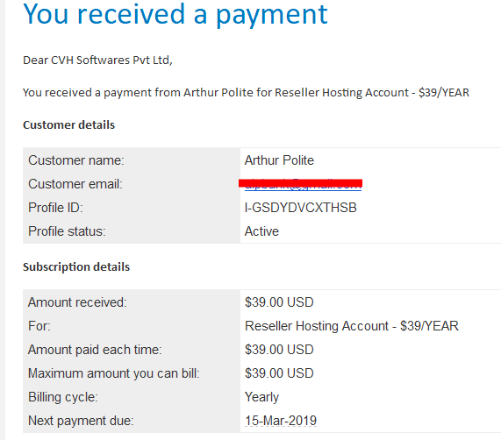The width and height of the screenshot is (501, 440).
Task: Click the Active profile status value
Action: click(261, 231)
